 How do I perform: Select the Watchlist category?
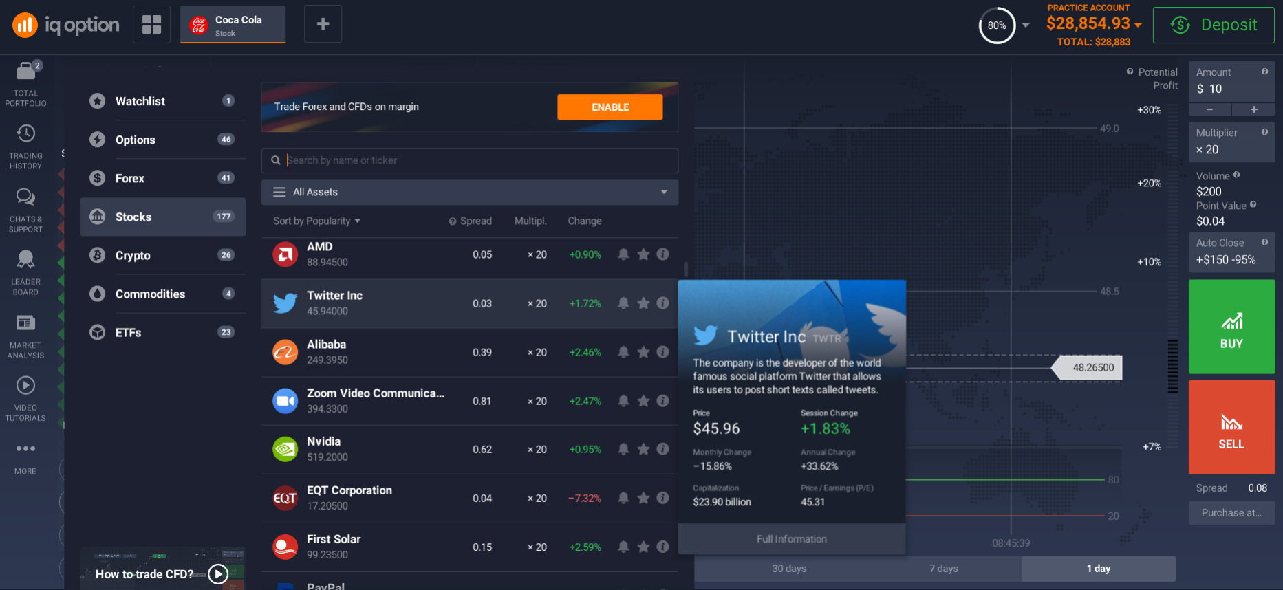tap(163, 101)
